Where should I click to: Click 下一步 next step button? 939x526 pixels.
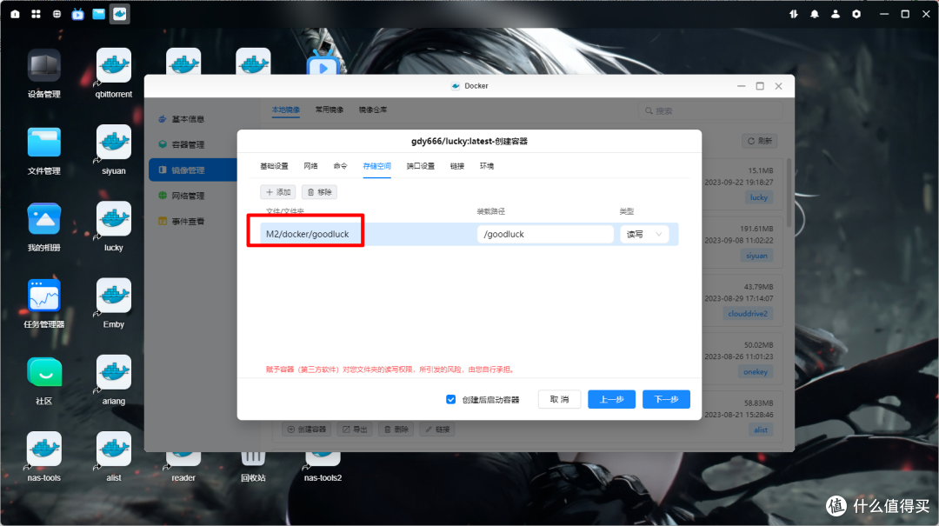[666, 400]
